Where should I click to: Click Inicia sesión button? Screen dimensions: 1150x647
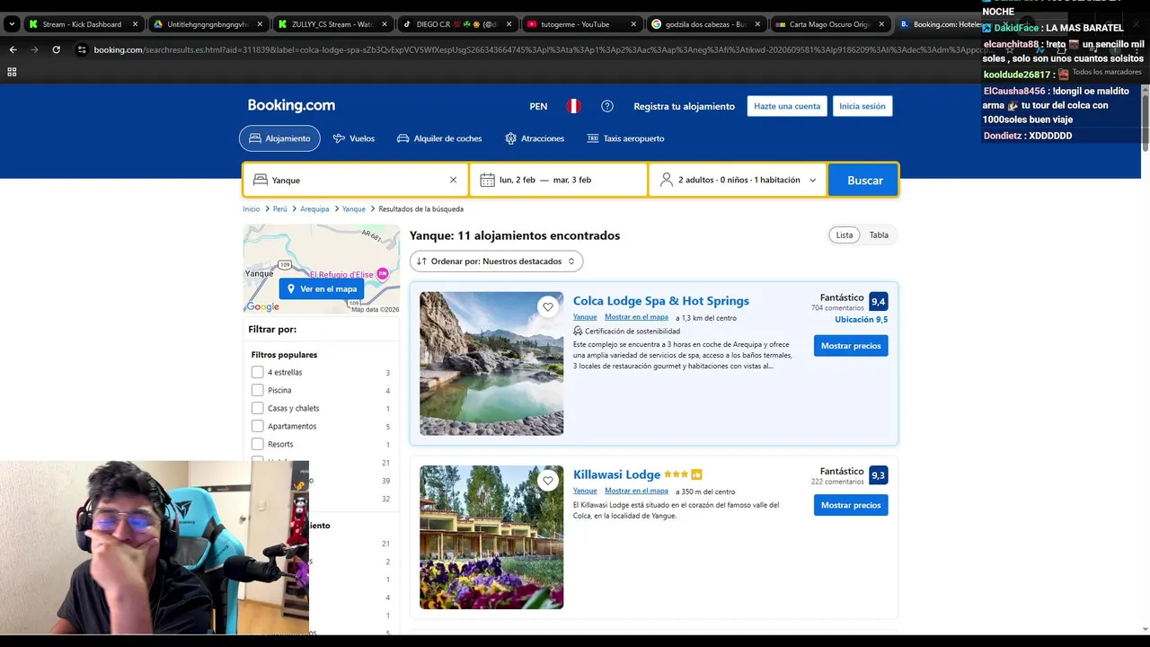[862, 106]
